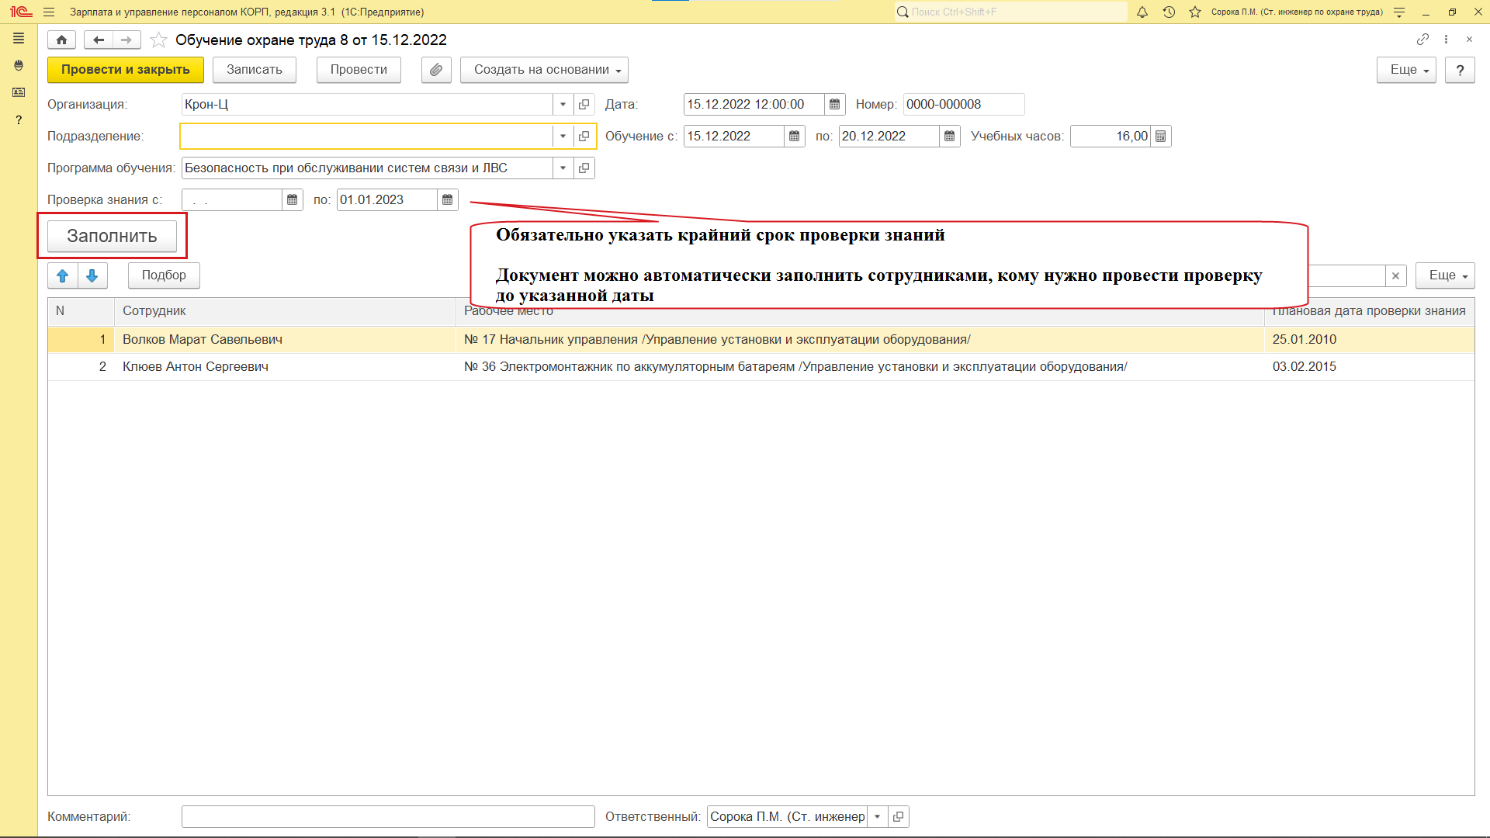Open calculator for Учебных часов field
This screenshot has height=838, width=1490.
point(1160,137)
